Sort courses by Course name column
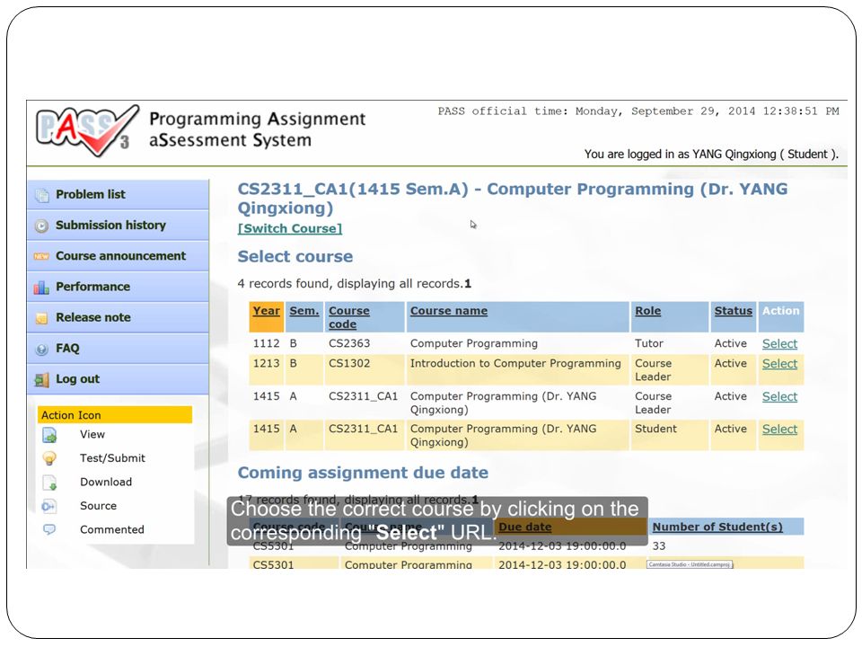This screenshot has width=862, height=647. (x=449, y=311)
